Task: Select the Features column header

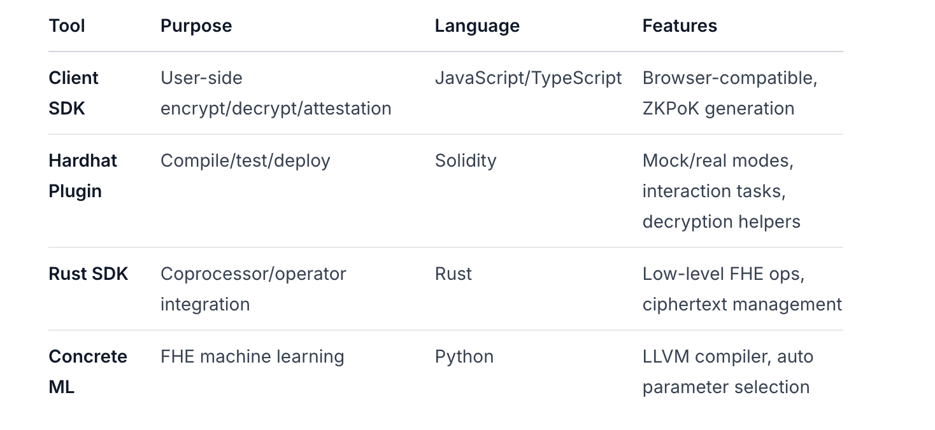Action: tap(680, 26)
